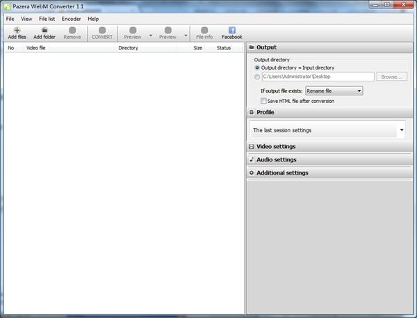Click the Add files toolbar icon

[x=17, y=33]
